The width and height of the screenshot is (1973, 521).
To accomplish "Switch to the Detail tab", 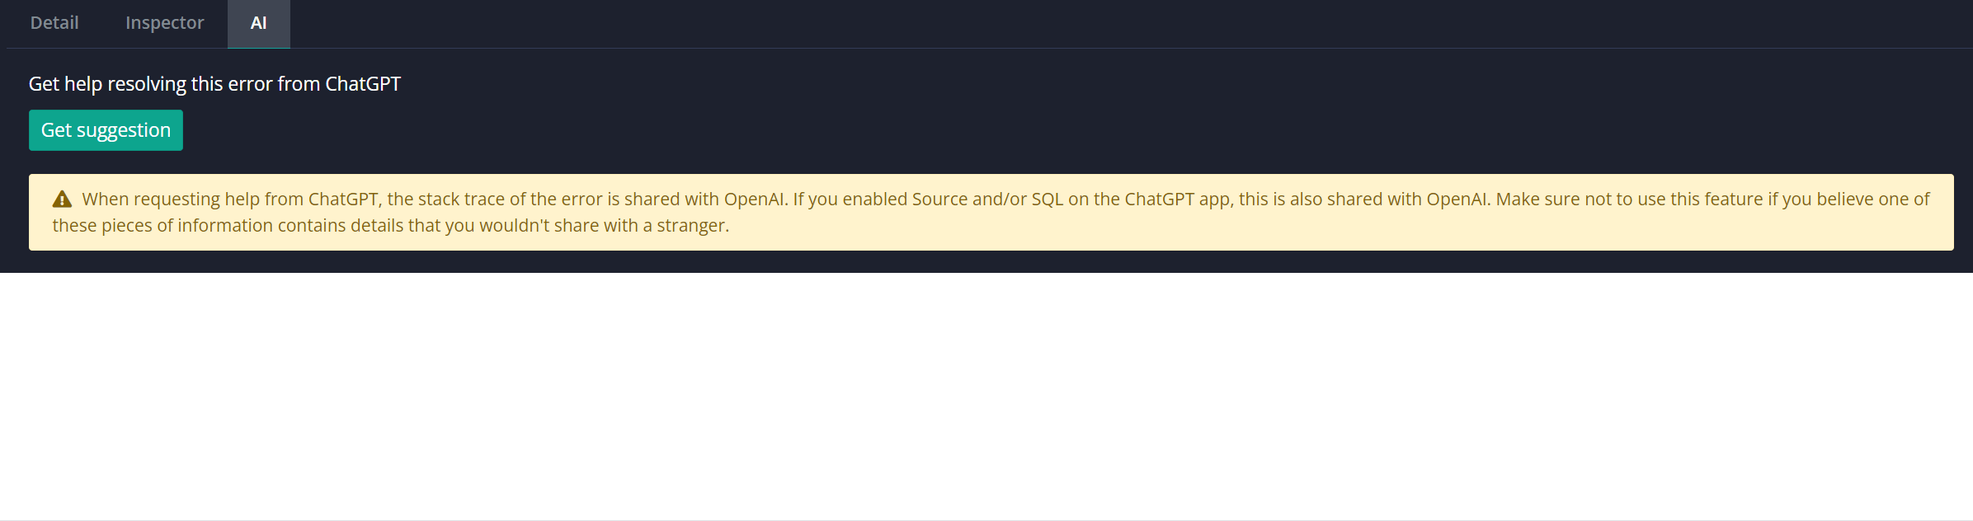I will click(x=54, y=23).
